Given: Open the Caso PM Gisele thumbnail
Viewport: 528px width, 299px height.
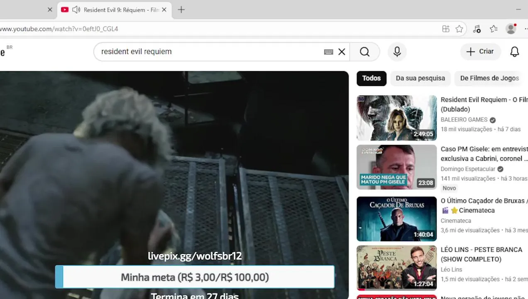Looking at the screenshot, I should pyautogui.click(x=396, y=167).
